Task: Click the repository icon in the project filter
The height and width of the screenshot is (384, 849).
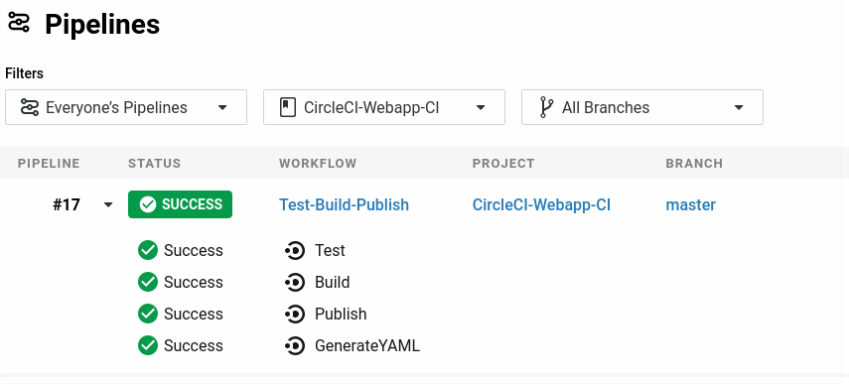Action: [x=288, y=107]
